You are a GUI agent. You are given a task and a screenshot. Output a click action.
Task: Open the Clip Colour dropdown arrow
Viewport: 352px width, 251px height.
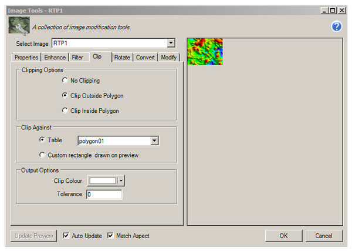[121, 180]
